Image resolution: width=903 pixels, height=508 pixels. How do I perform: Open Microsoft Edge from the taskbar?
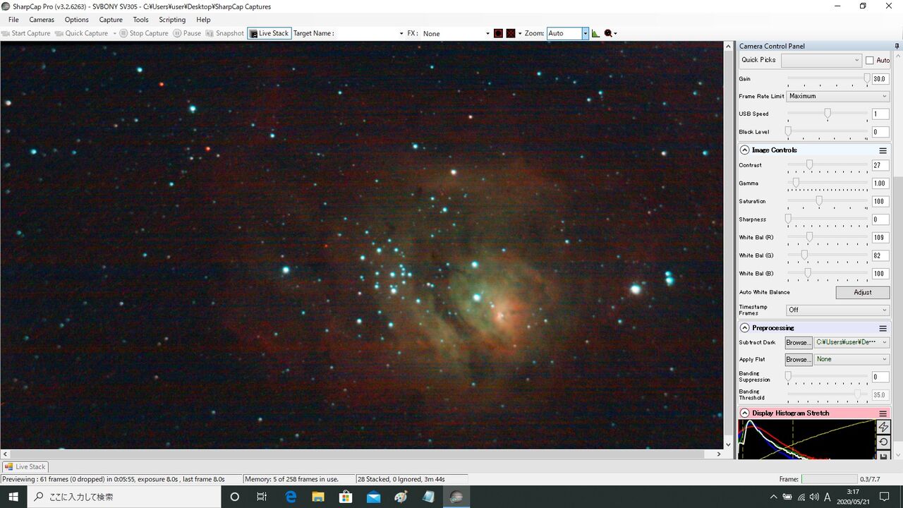coord(291,497)
